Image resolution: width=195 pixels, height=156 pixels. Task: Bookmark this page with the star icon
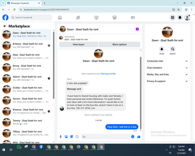pyautogui.click(x=179, y=9)
